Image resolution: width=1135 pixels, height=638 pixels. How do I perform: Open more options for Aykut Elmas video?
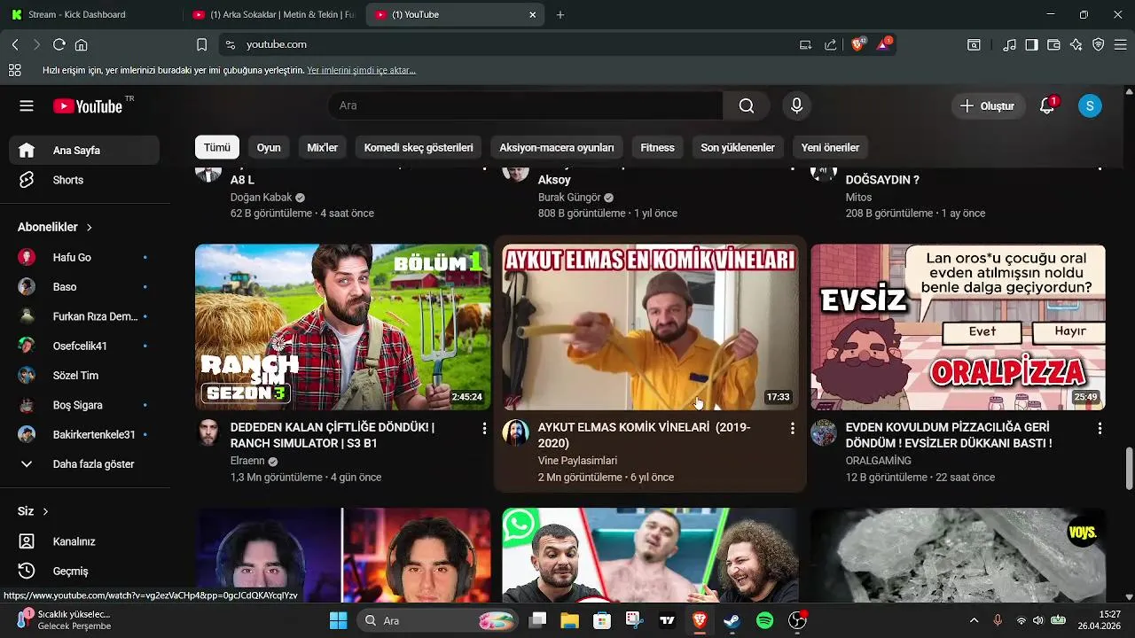(792, 429)
